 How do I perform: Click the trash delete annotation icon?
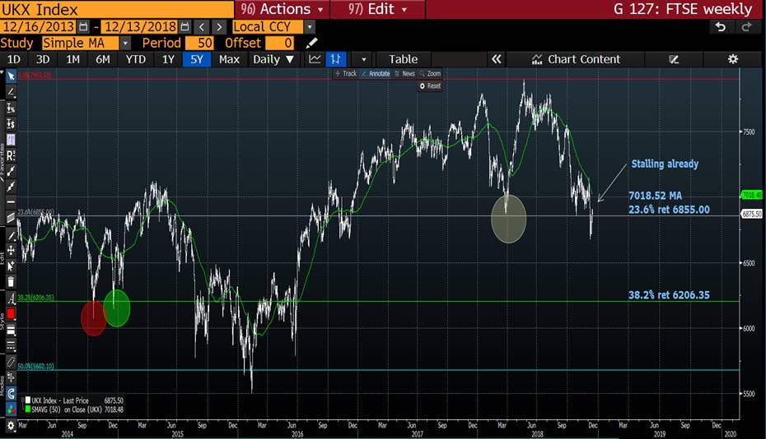[11, 281]
